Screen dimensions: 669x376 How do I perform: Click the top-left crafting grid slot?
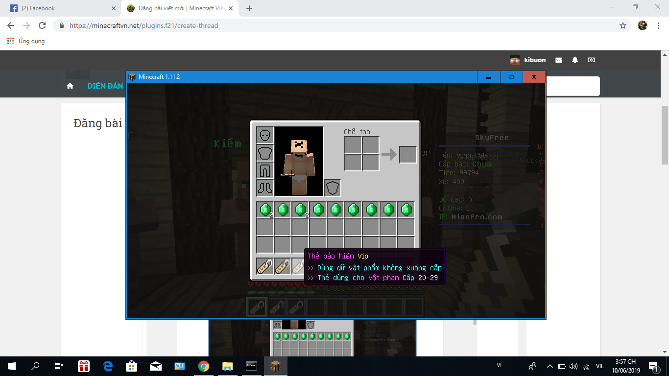(353, 145)
